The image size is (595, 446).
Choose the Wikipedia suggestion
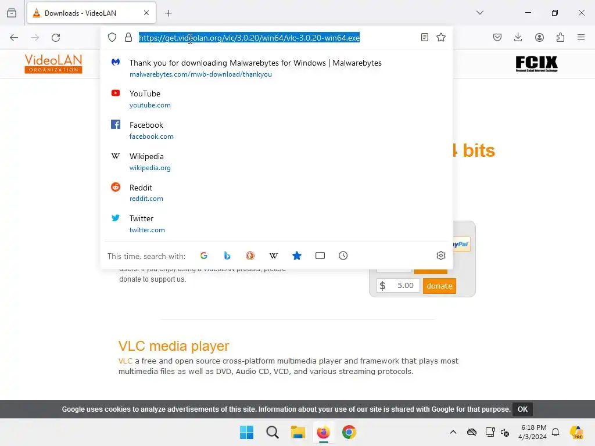277,161
